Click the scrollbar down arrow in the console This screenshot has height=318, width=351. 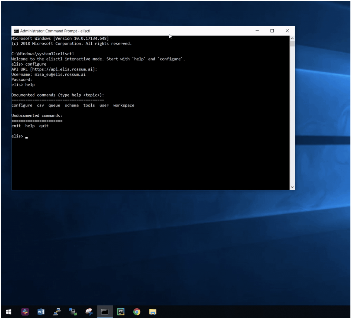click(292, 187)
